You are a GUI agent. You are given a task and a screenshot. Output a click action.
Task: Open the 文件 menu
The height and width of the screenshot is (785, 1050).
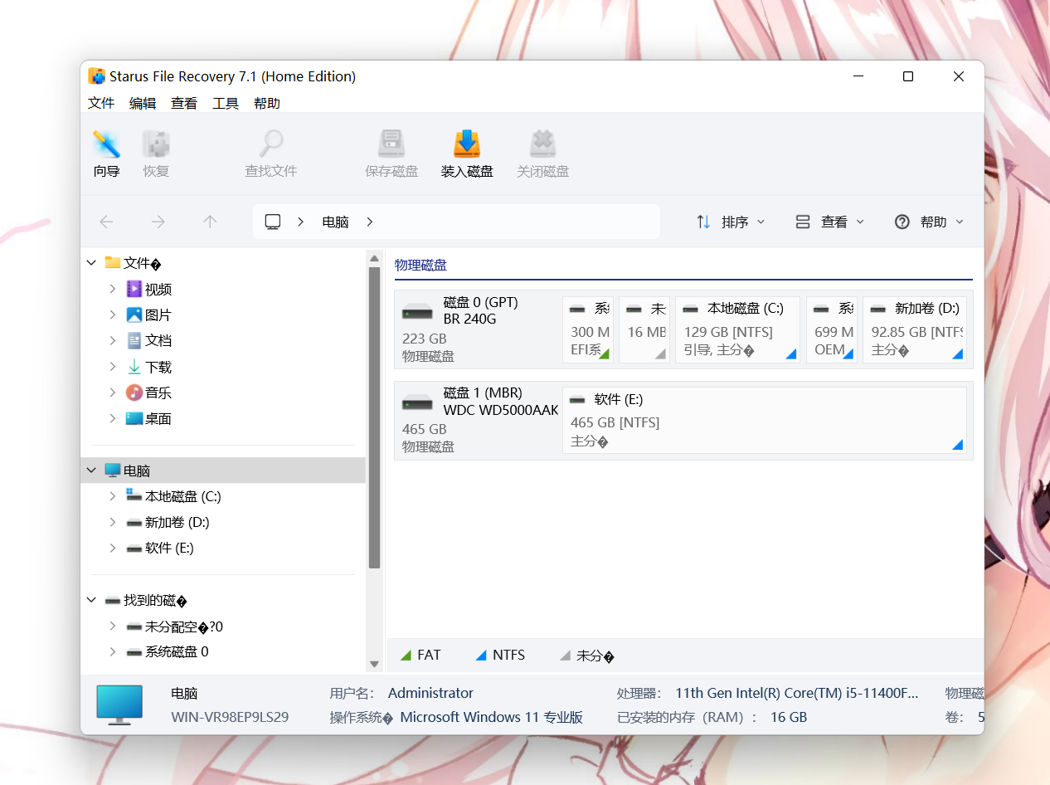coord(101,103)
